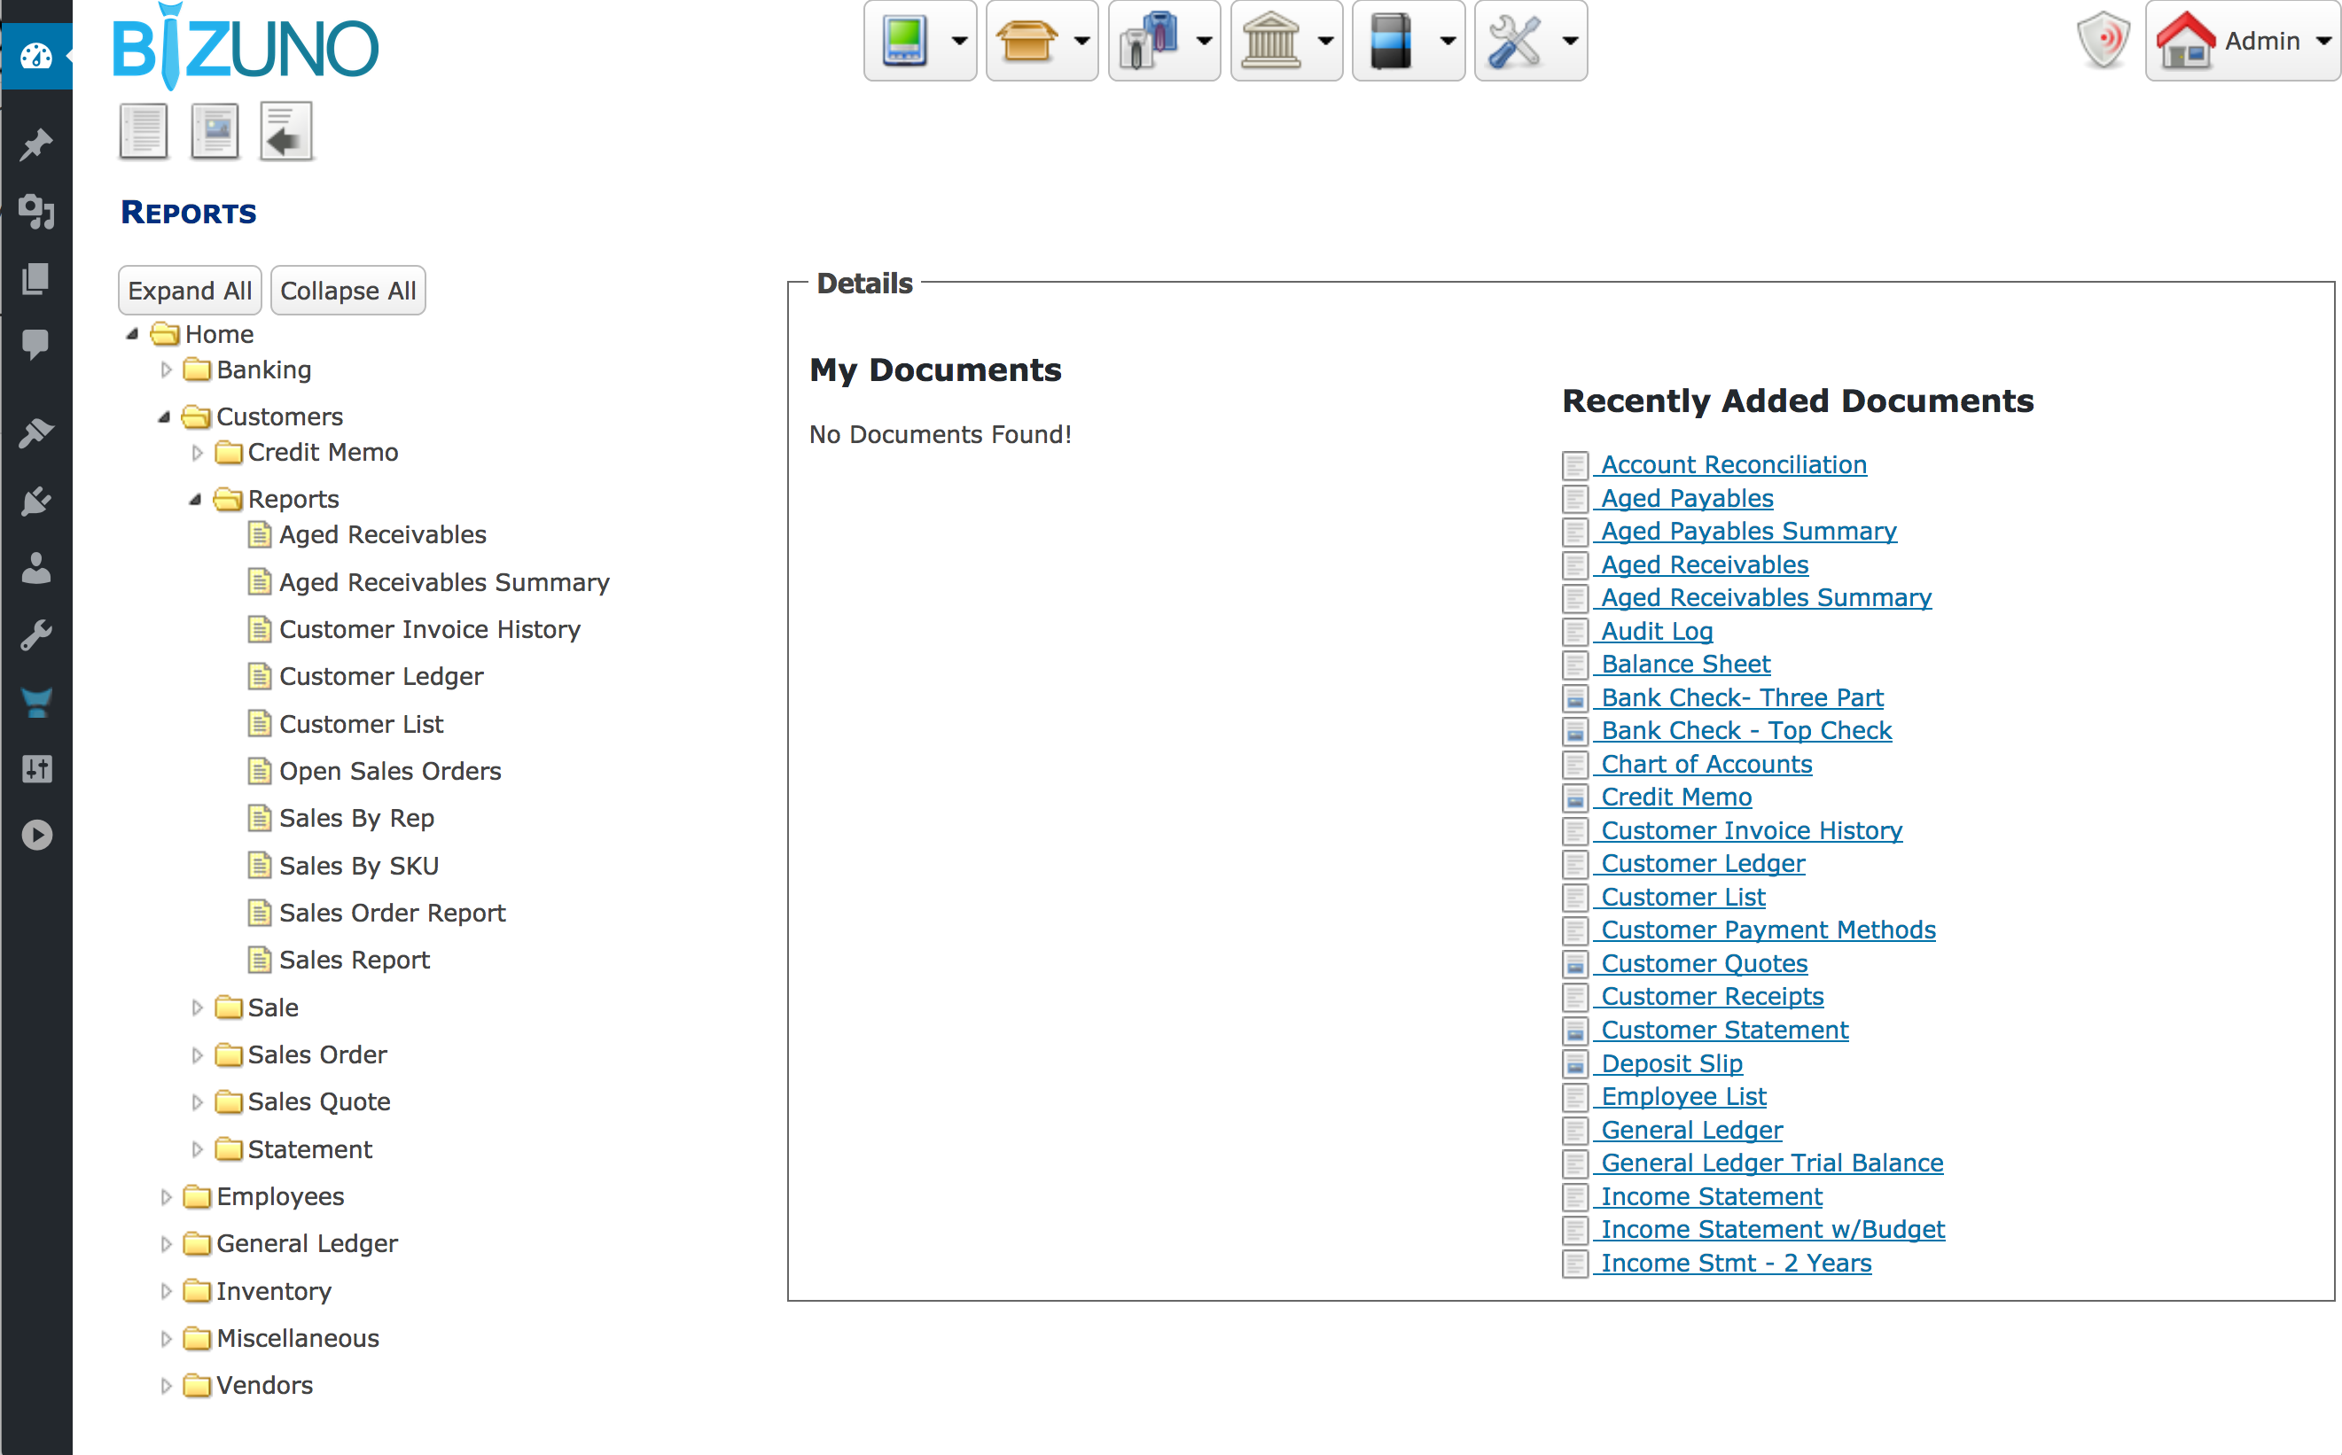
Task: Click the import report arrow icon
Action: (x=286, y=131)
